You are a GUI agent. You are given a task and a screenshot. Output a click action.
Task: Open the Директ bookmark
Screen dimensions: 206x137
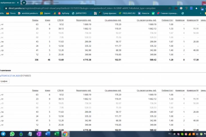pos(45,13)
